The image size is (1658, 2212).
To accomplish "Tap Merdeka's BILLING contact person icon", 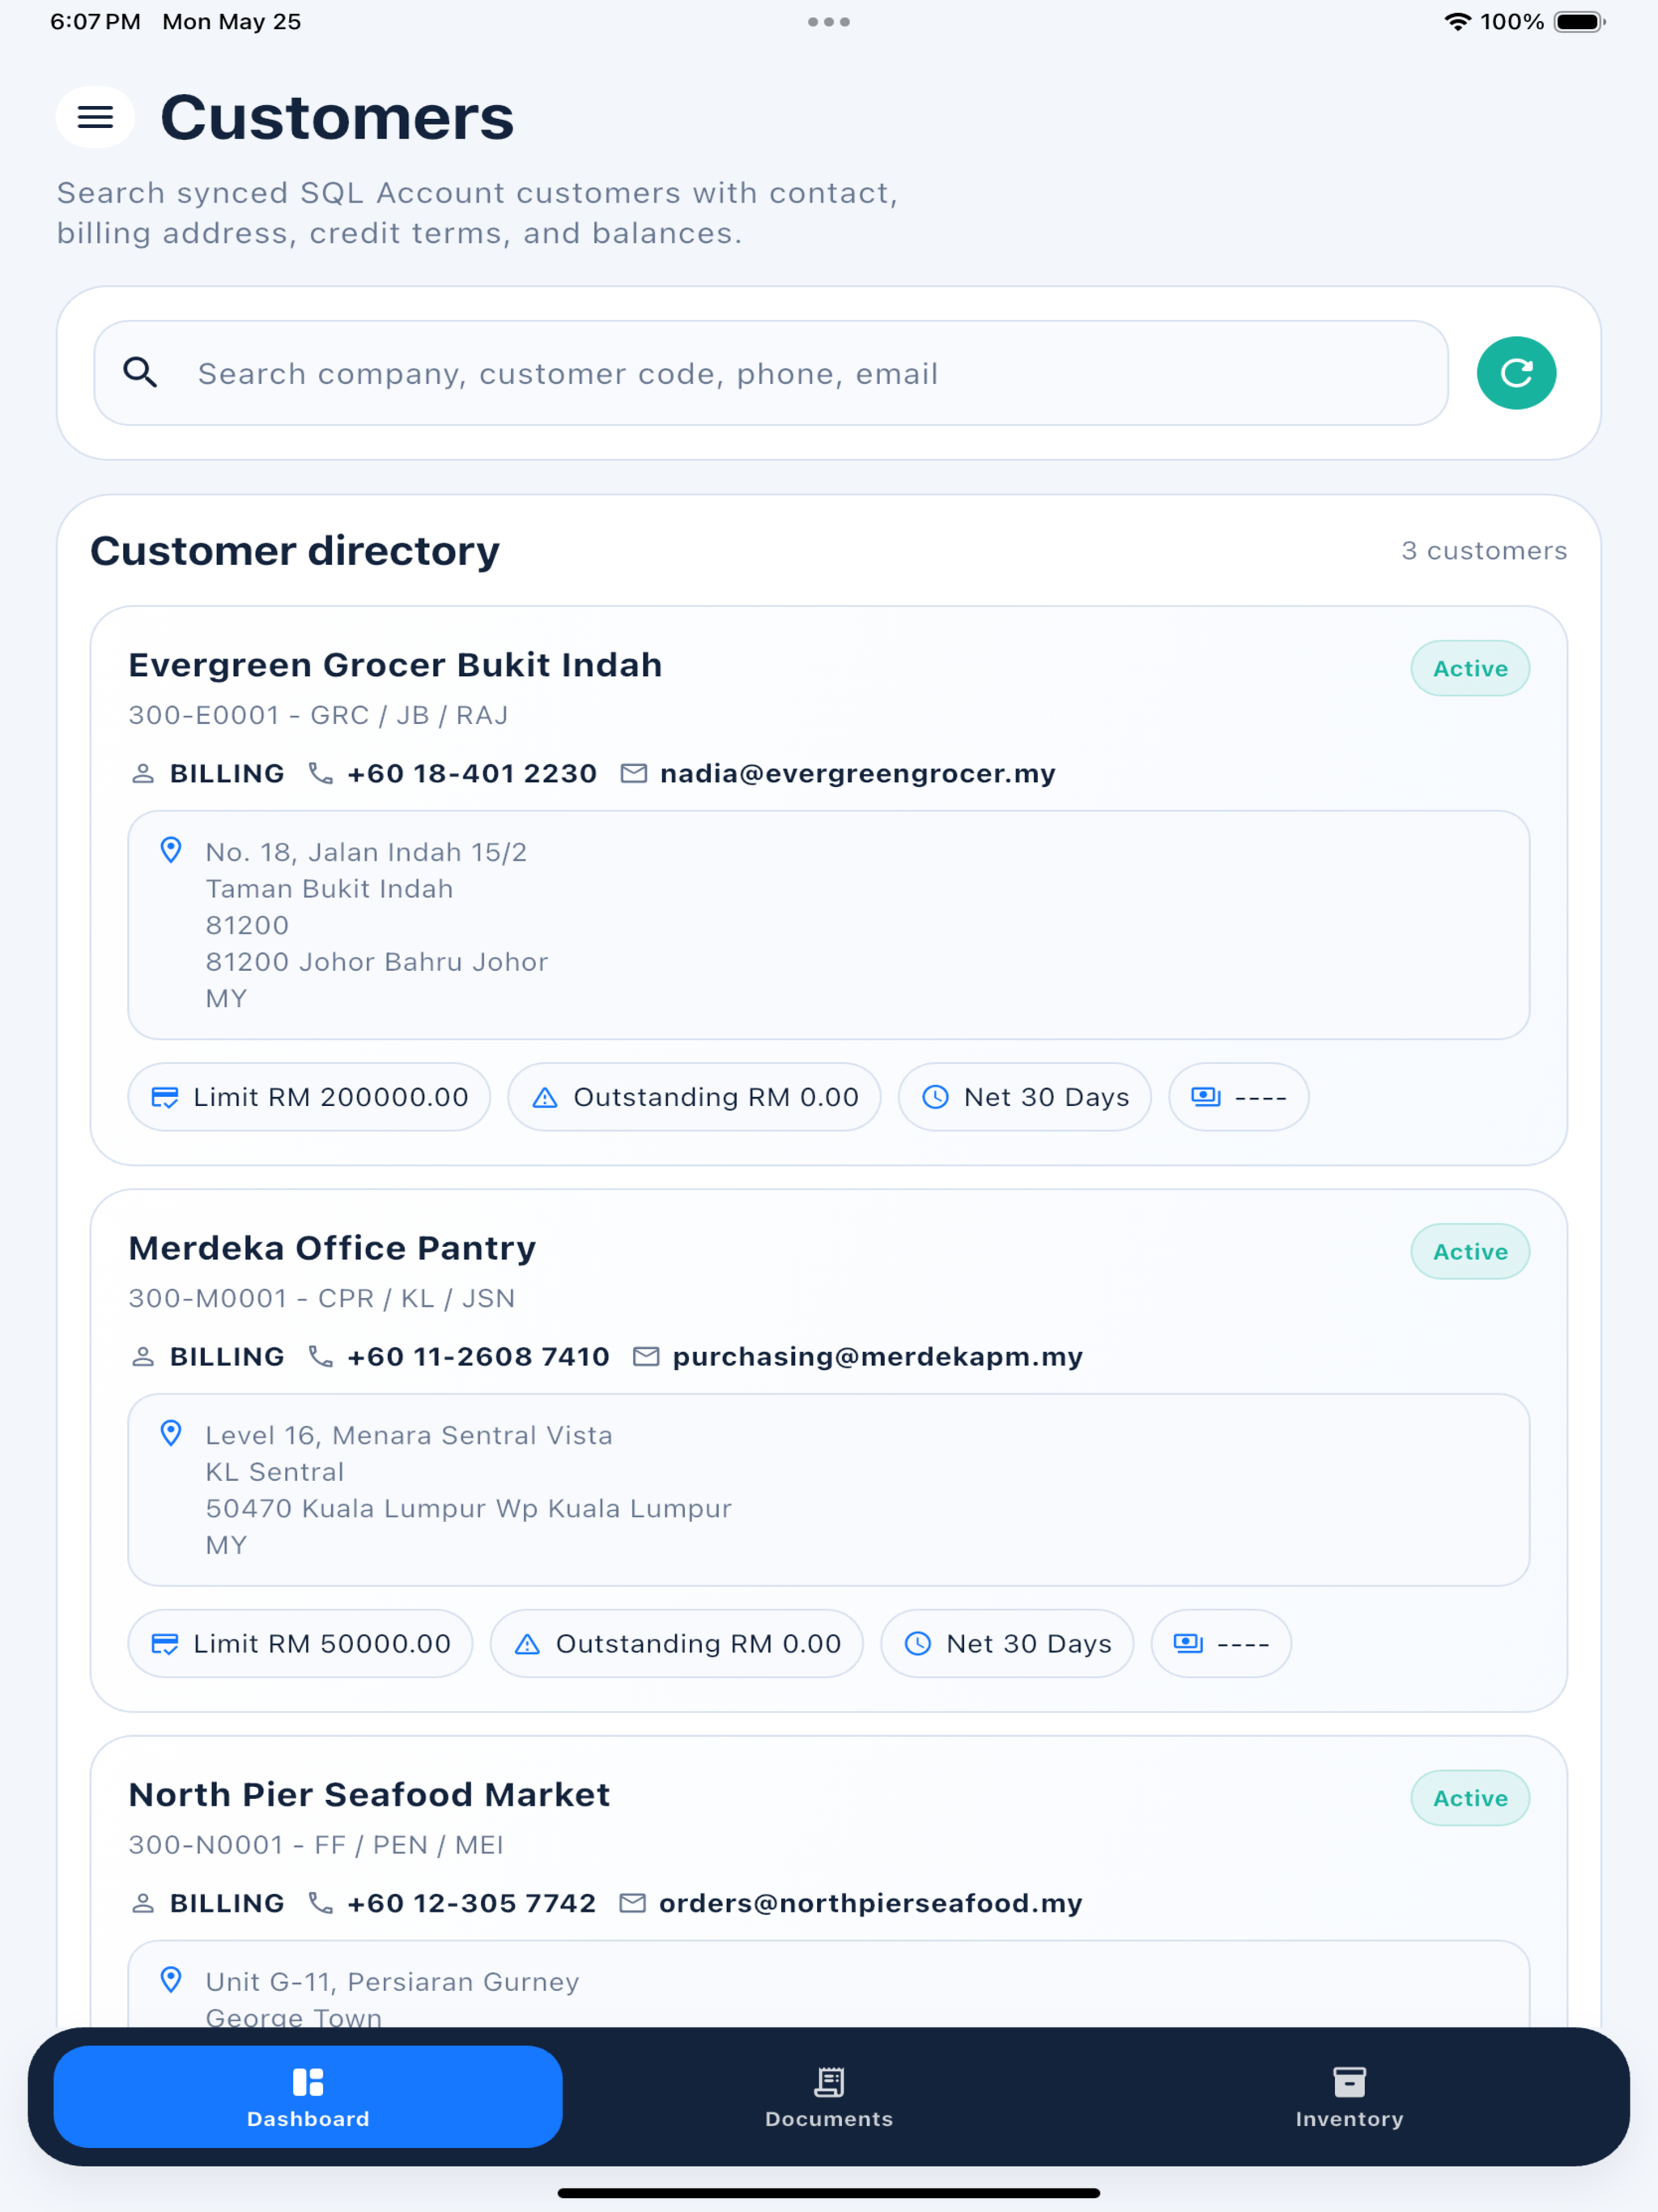I will (x=143, y=1356).
